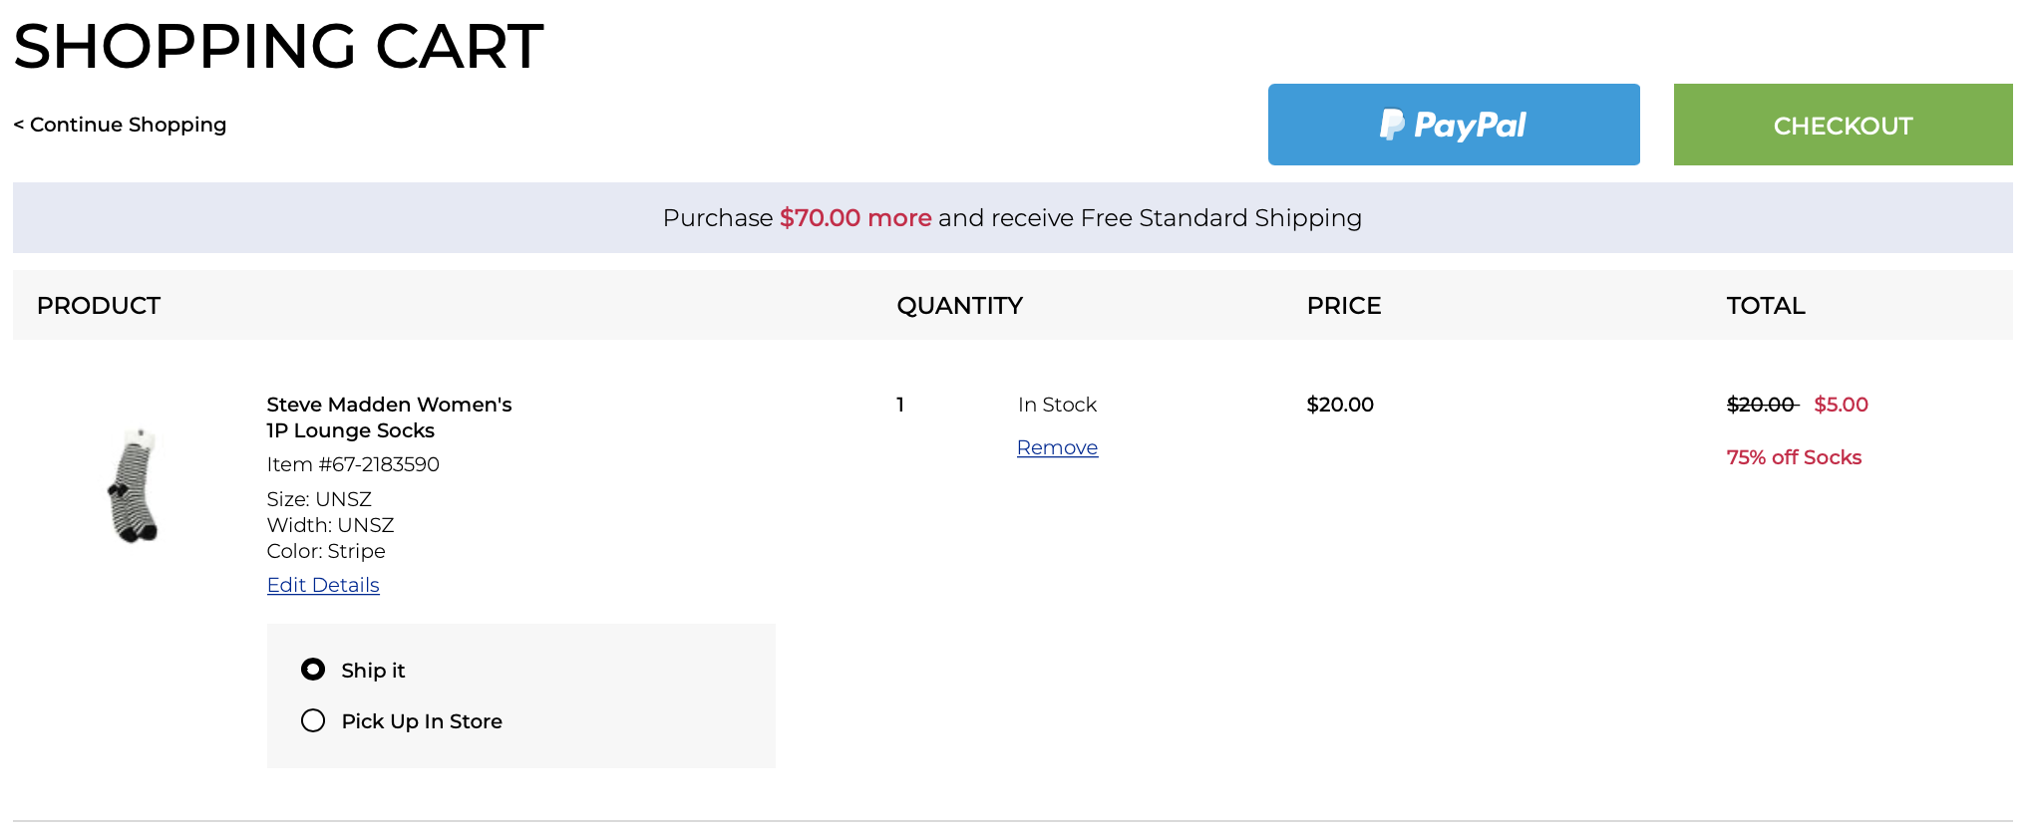Click the PRICE column header

[1344, 306]
